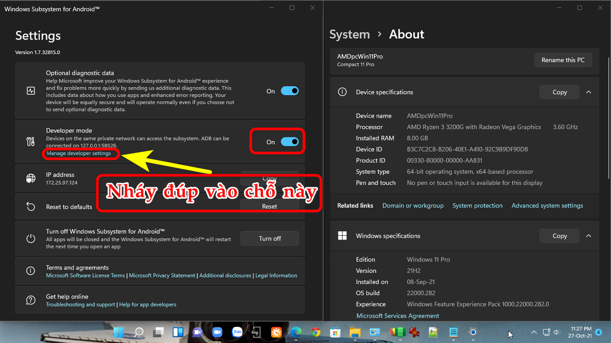Open Manage developer settings link
Viewport: 611px width, 343px height.
79,153
